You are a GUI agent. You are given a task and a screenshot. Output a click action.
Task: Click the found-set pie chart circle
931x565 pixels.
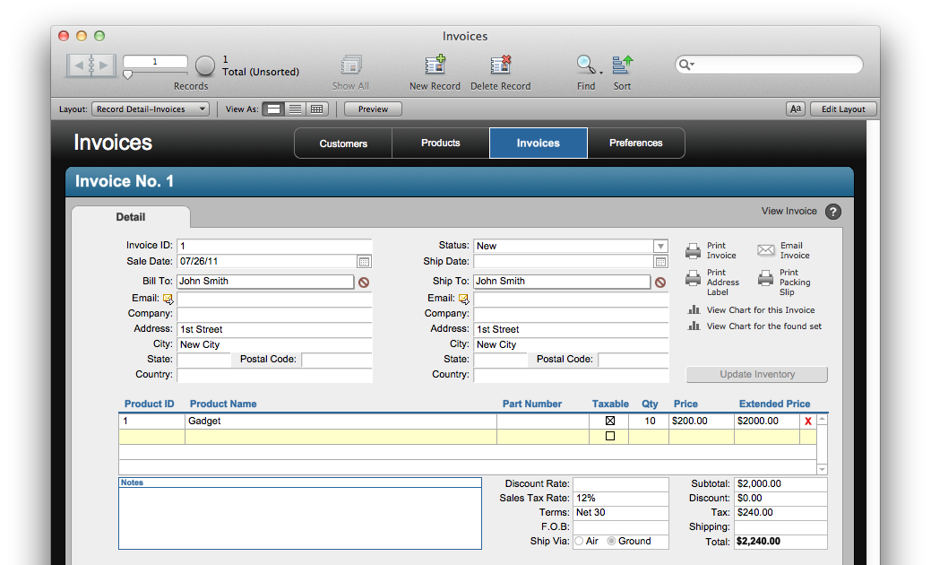(205, 65)
